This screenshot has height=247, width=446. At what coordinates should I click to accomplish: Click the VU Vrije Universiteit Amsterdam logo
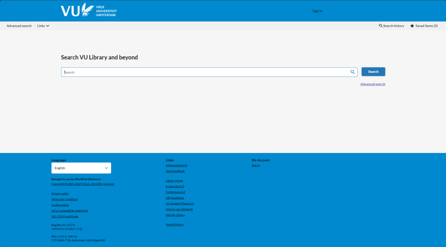(88, 10)
